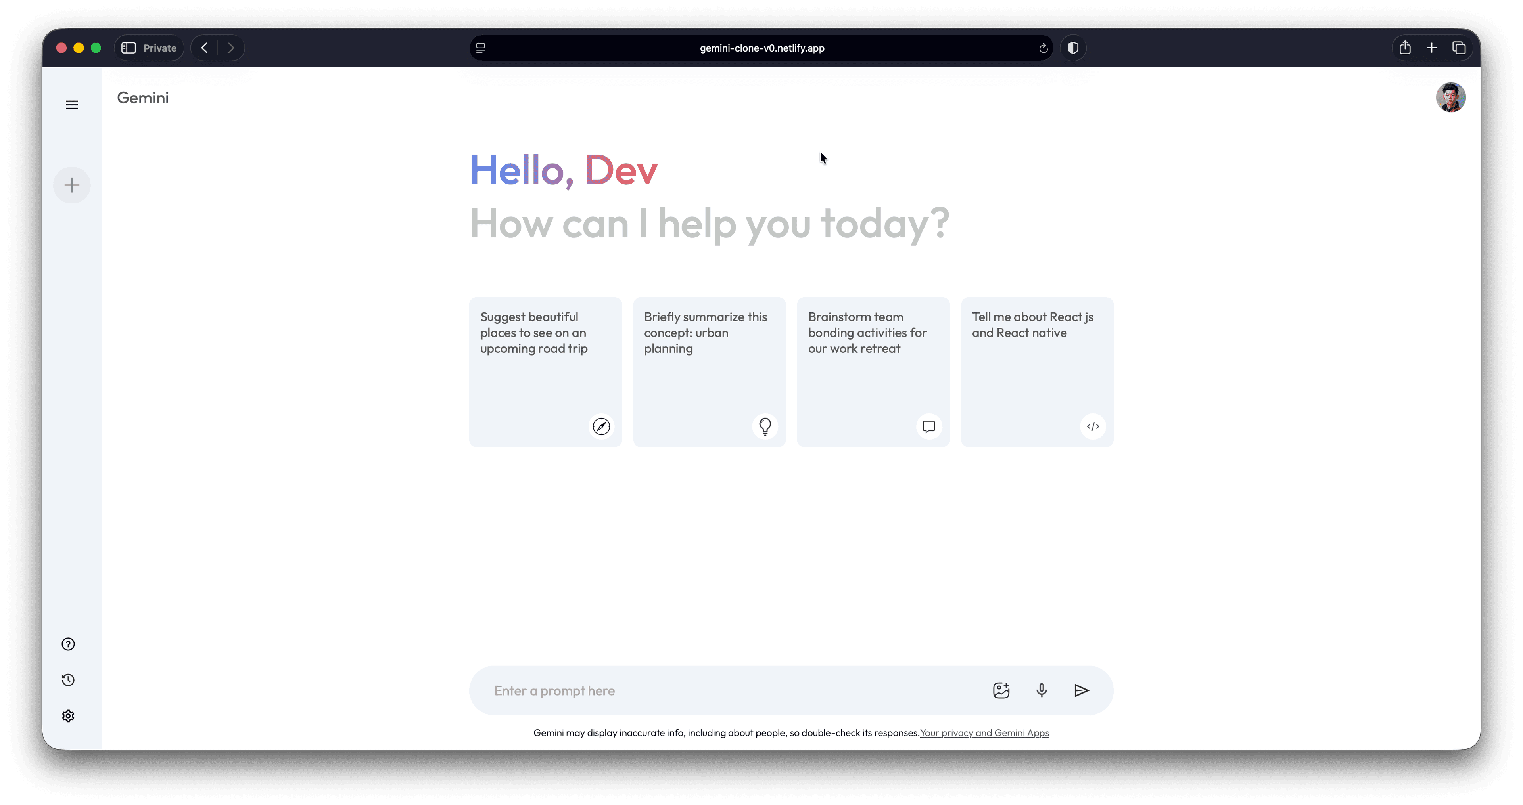Image resolution: width=1523 pixels, height=805 pixels.
Task: Toggle the browser sidebar button
Action: [129, 48]
